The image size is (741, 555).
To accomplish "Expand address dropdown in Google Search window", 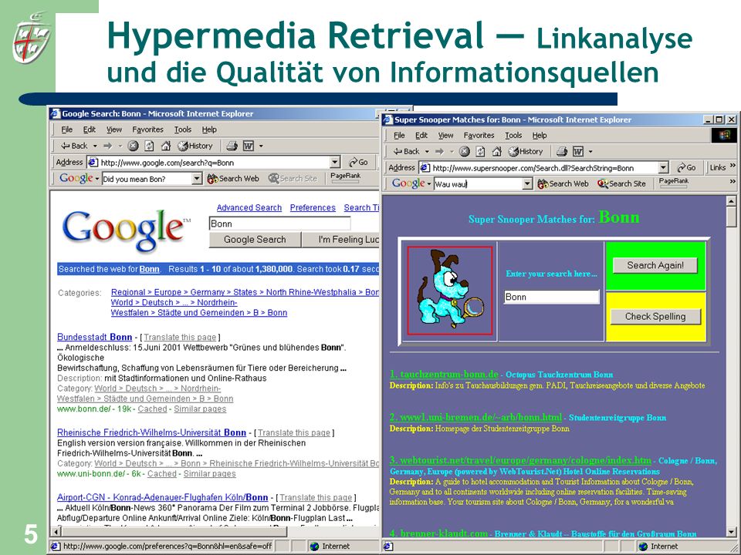I will (x=335, y=163).
